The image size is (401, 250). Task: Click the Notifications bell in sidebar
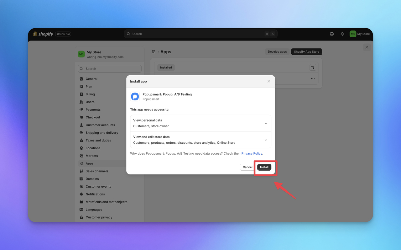[81, 194]
